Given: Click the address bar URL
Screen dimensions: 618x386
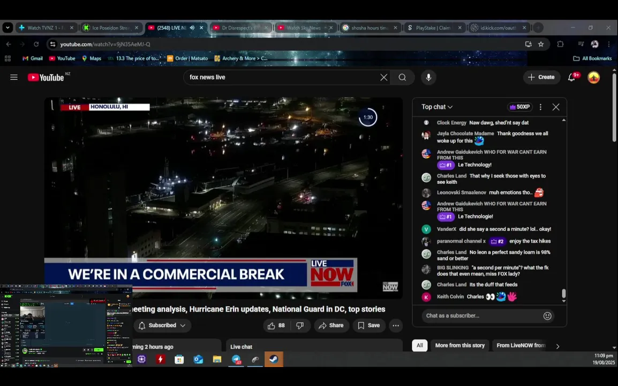Looking at the screenshot, I should pyautogui.click(x=105, y=44).
